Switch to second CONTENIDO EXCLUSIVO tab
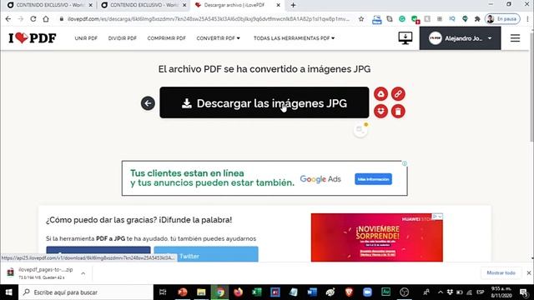 [x=143, y=5]
